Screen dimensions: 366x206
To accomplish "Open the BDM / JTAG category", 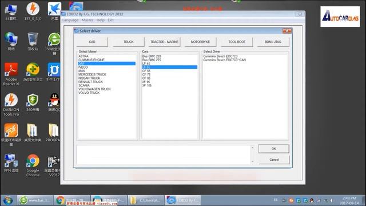I will click(x=273, y=42).
